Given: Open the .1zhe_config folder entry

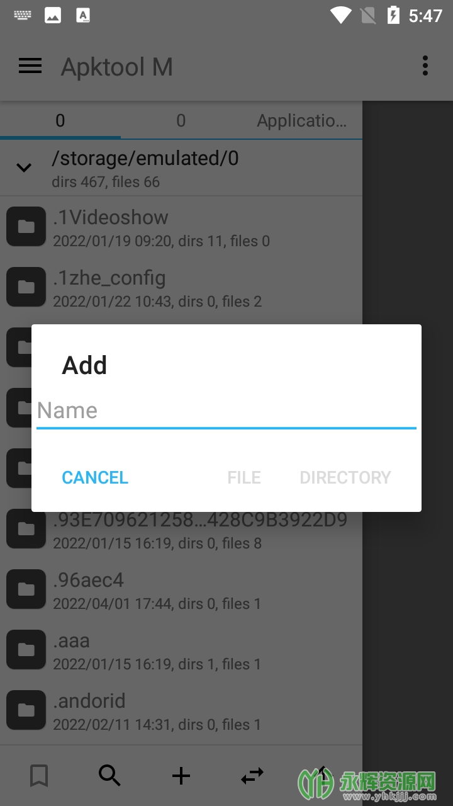Looking at the screenshot, I should (x=181, y=287).
